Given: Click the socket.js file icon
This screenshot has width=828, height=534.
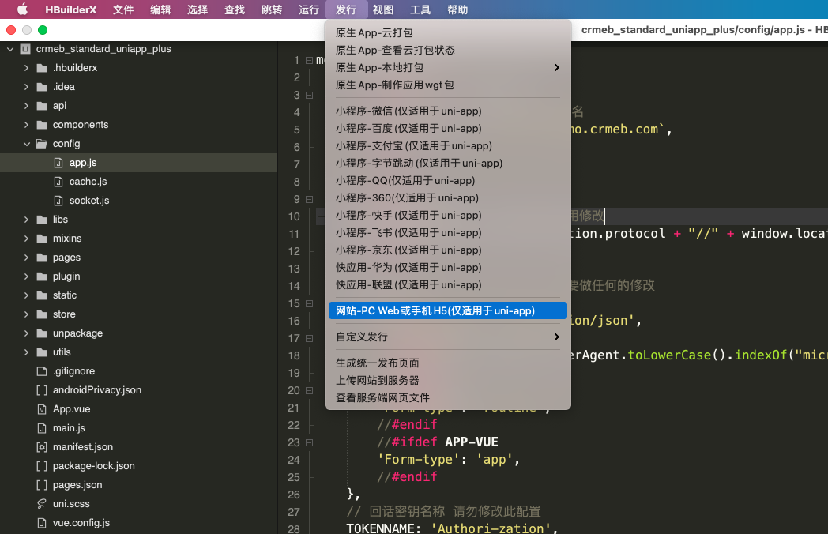Looking at the screenshot, I should (x=59, y=201).
